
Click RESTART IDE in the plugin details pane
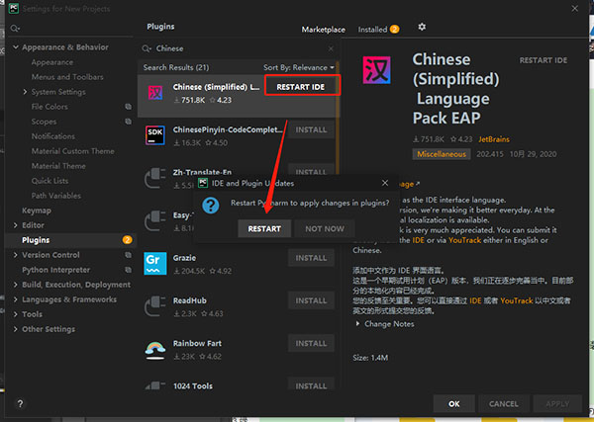(x=544, y=60)
